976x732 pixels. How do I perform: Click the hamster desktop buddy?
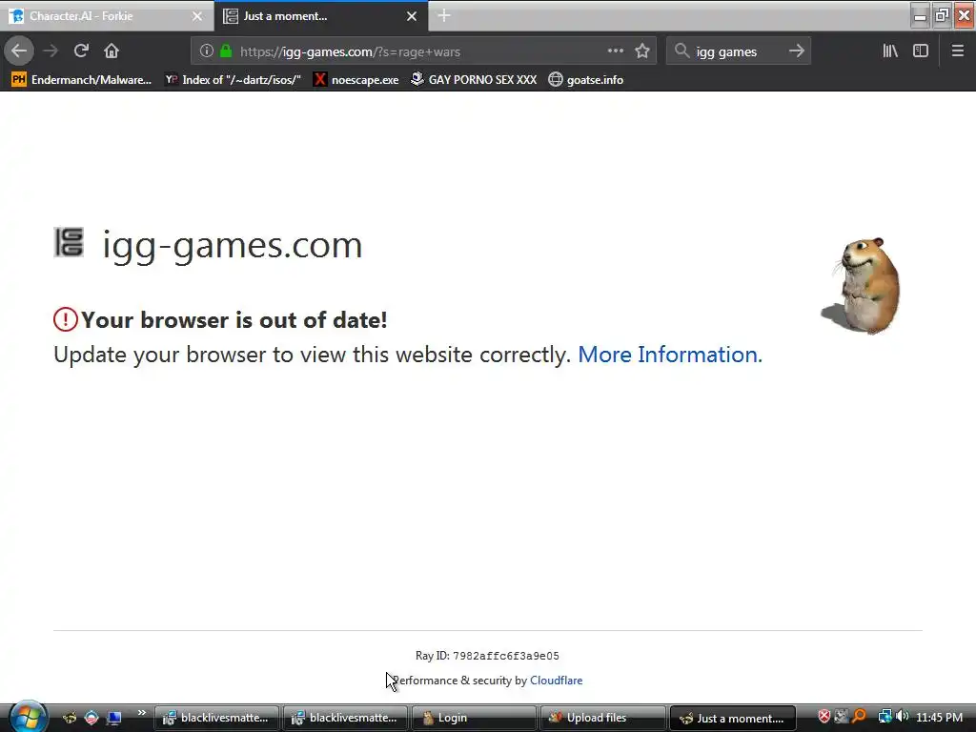coord(862,286)
